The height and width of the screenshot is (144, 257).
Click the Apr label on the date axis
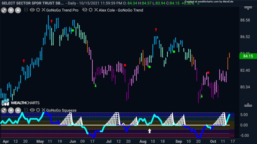tap(6, 141)
